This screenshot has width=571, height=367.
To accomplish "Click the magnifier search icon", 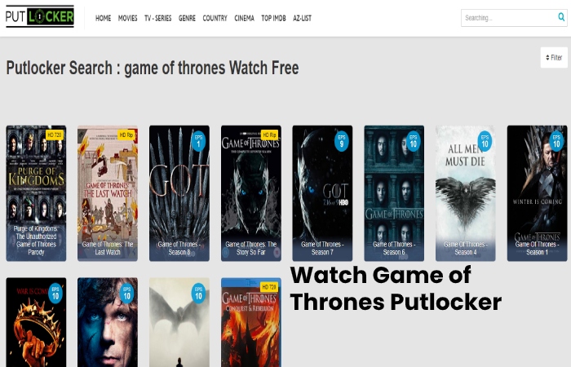I will [x=561, y=17].
